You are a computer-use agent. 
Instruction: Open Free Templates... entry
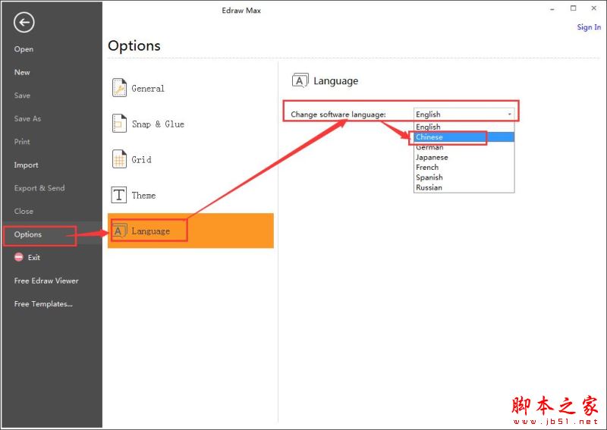pyautogui.click(x=43, y=304)
